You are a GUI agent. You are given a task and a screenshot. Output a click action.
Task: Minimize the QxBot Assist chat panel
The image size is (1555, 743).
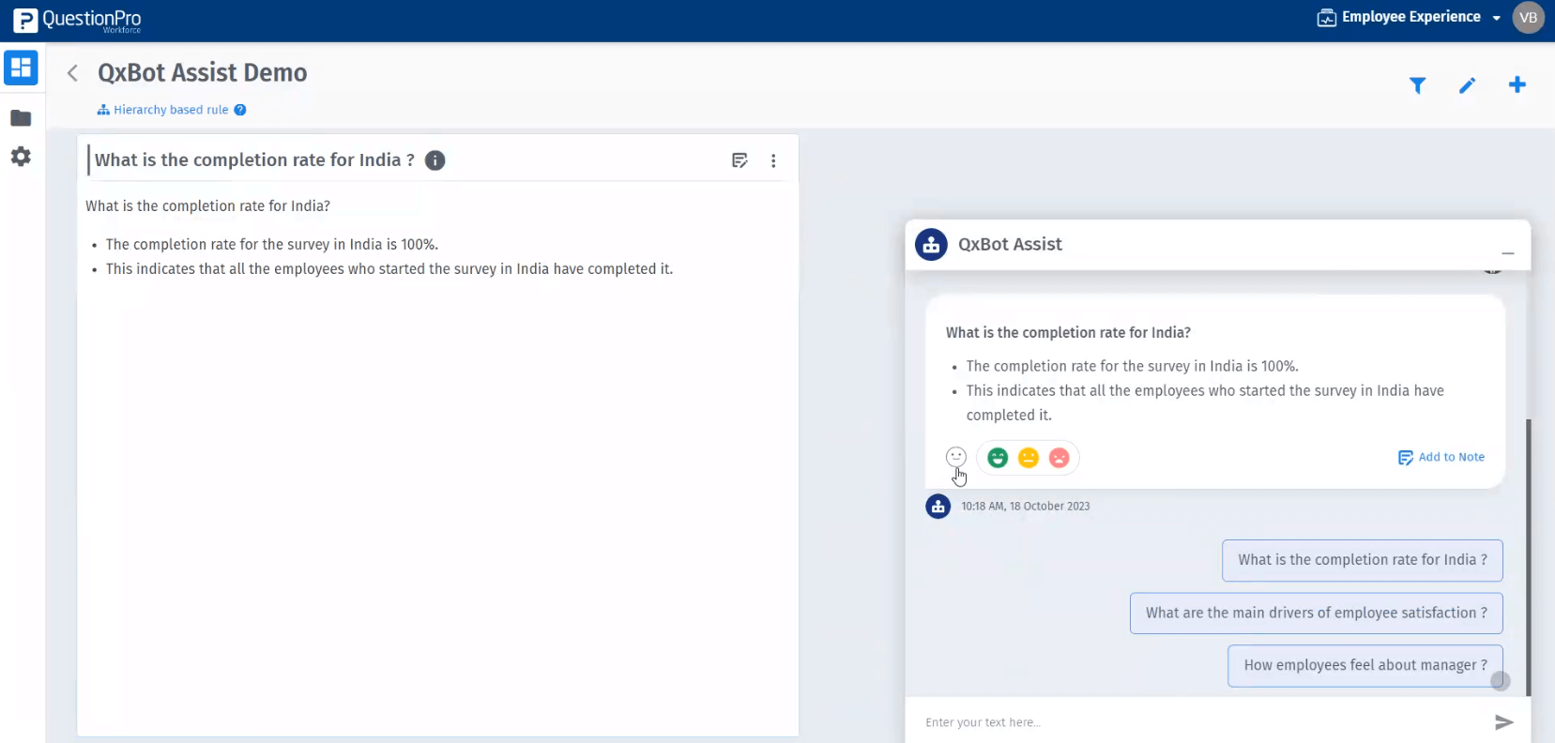coord(1508,253)
